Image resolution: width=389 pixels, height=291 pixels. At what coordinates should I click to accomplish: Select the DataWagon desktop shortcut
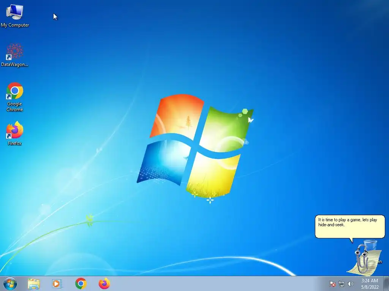coord(15,55)
